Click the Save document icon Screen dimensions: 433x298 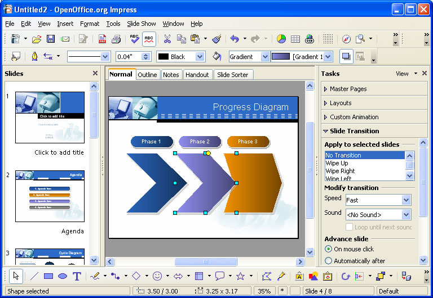[x=51, y=39]
